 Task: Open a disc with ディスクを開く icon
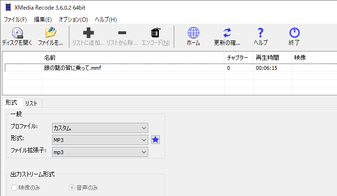click(x=17, y=33)
